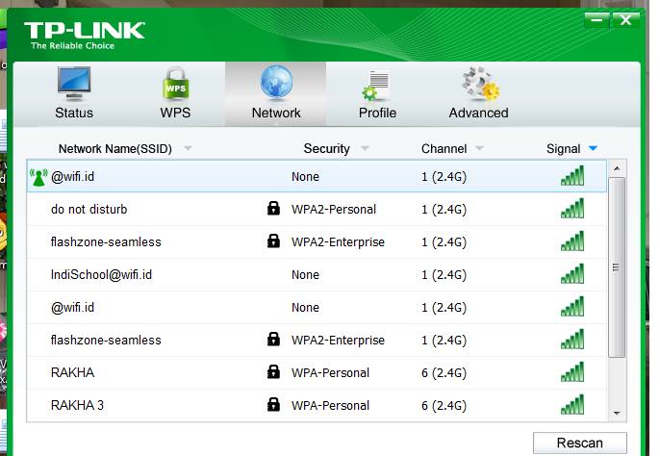This screenshot has width=660, height=456.
Task: Switch to the Profile tab label
Action: tap(377, 113)
